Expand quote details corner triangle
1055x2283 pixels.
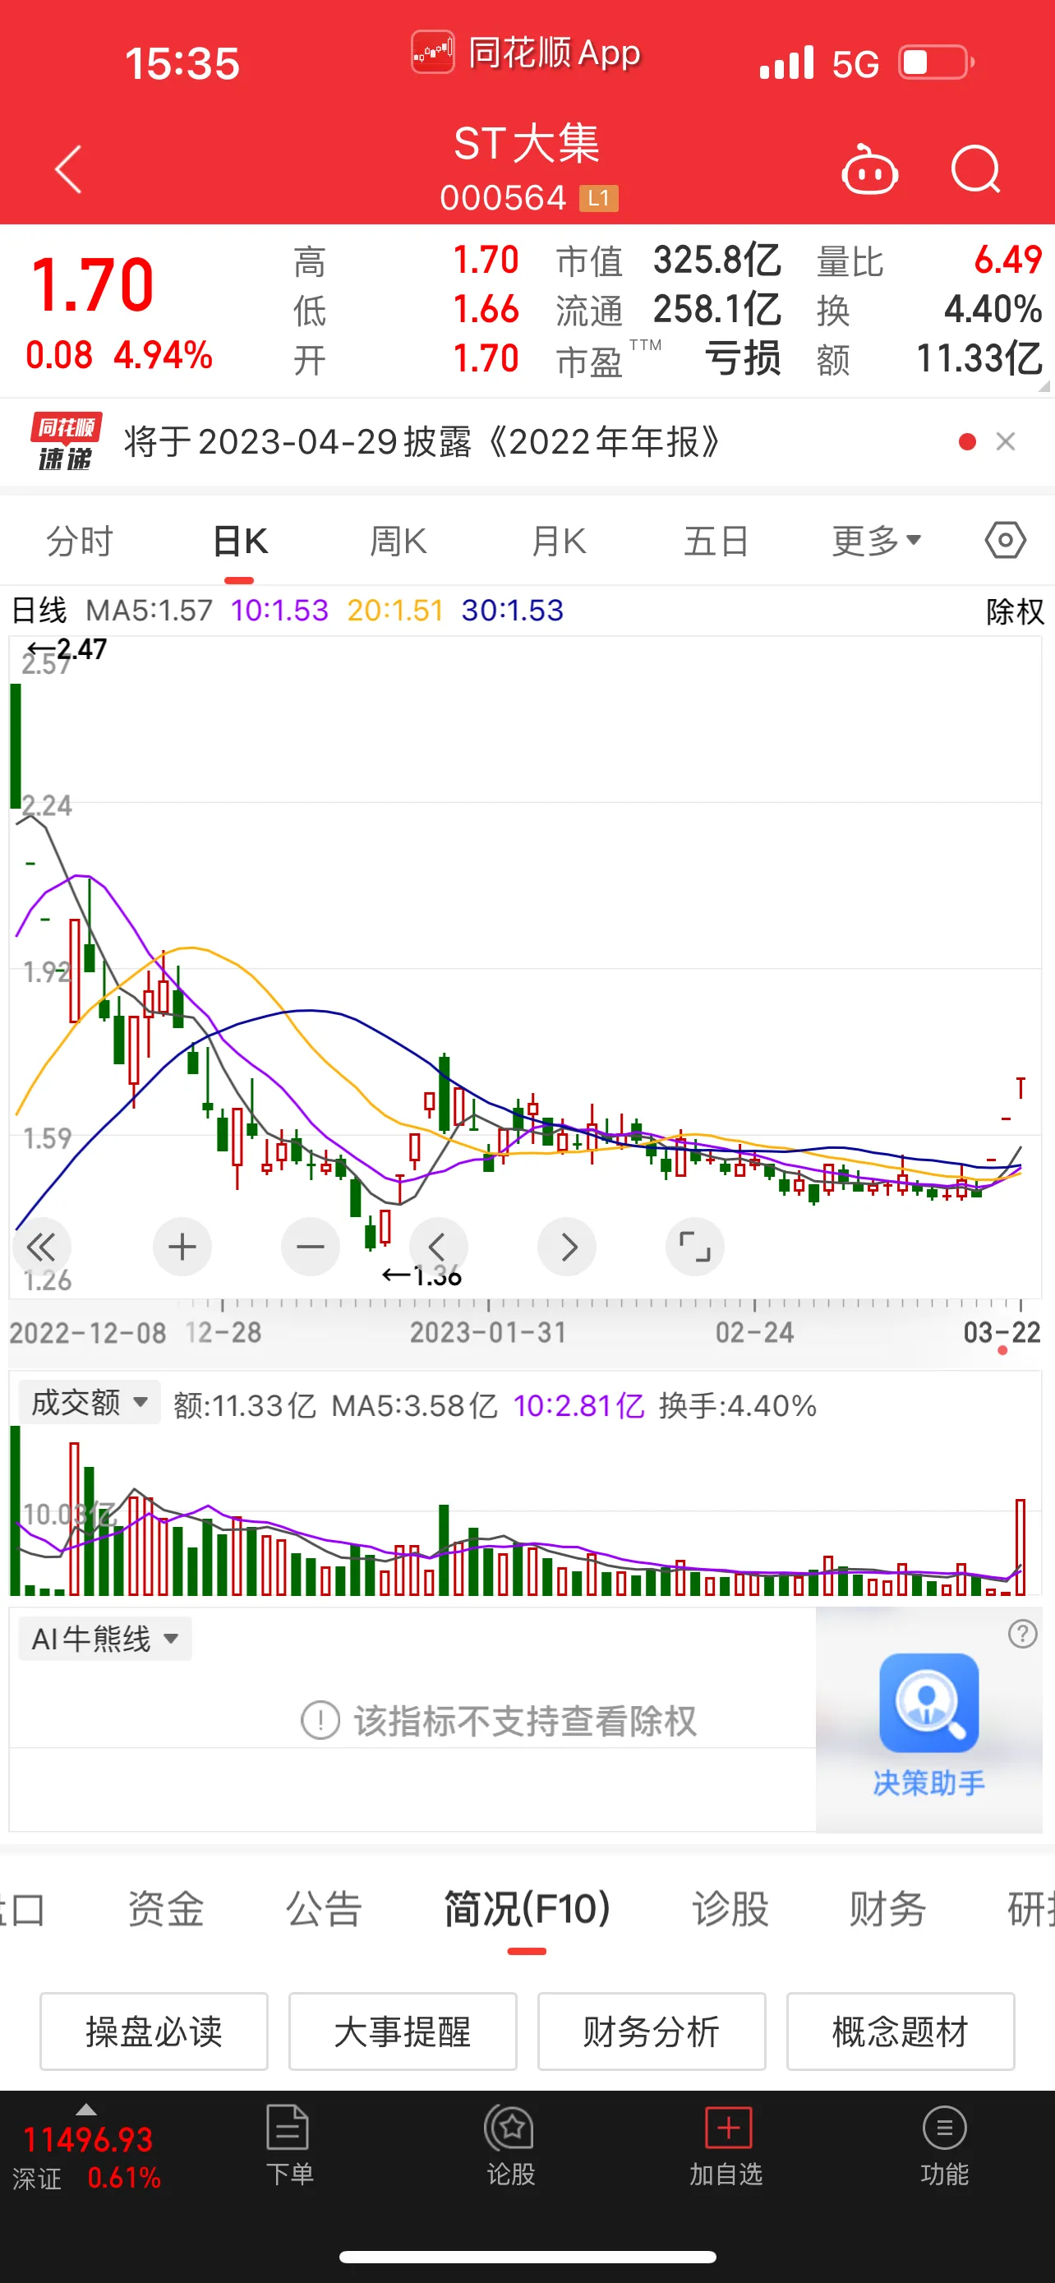coord(1044,385)
